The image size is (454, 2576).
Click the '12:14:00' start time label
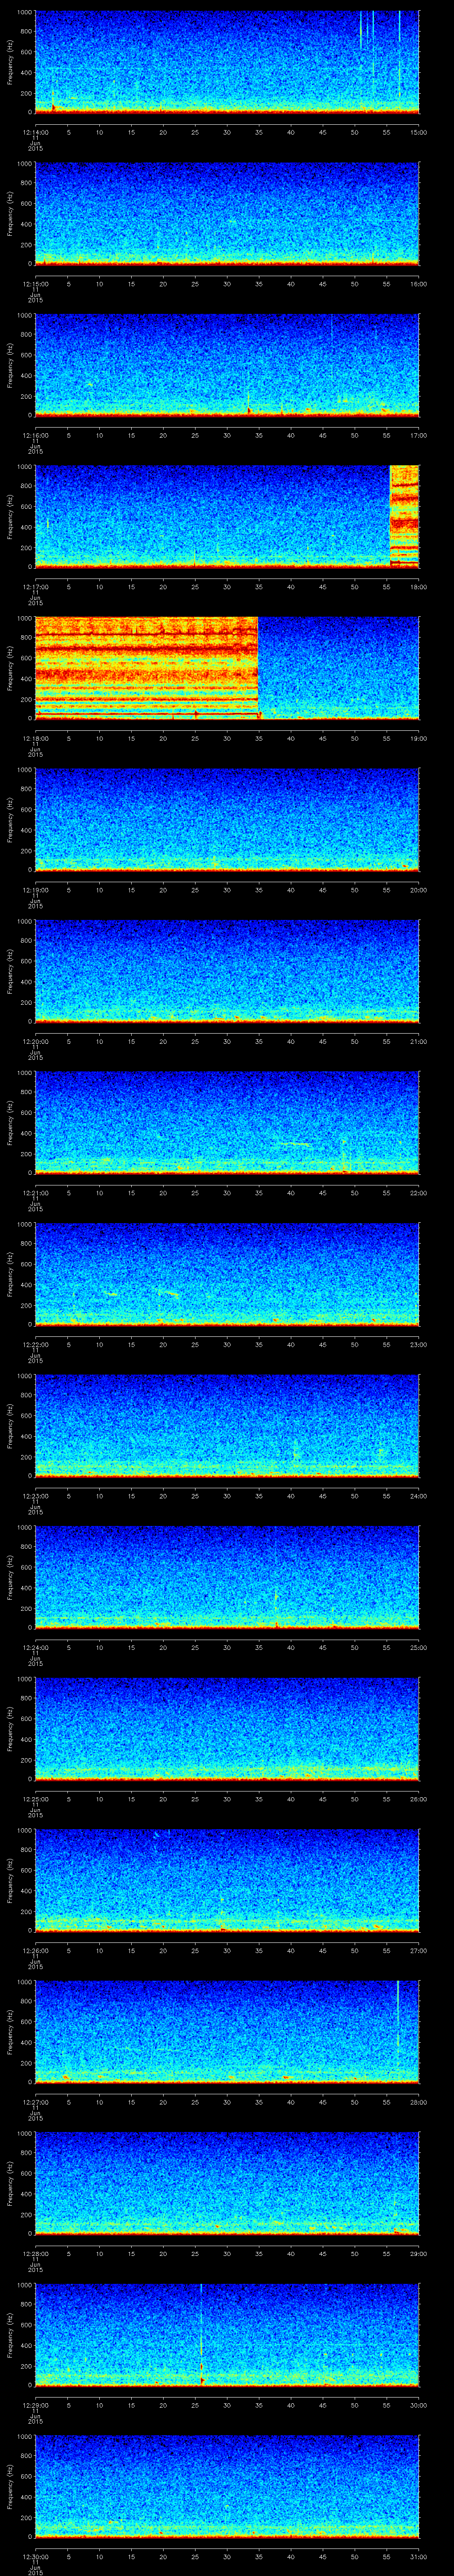pos(35,132)
